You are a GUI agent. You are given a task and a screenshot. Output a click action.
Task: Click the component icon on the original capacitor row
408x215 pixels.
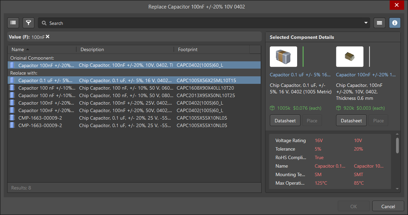(12, 65)
